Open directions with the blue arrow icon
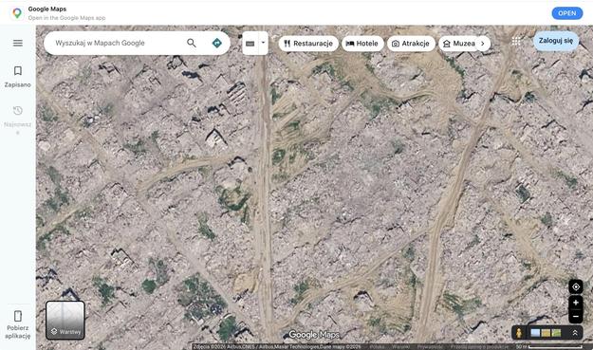The width and height of the screenshot is (593, 350). [x=216, y=43]
